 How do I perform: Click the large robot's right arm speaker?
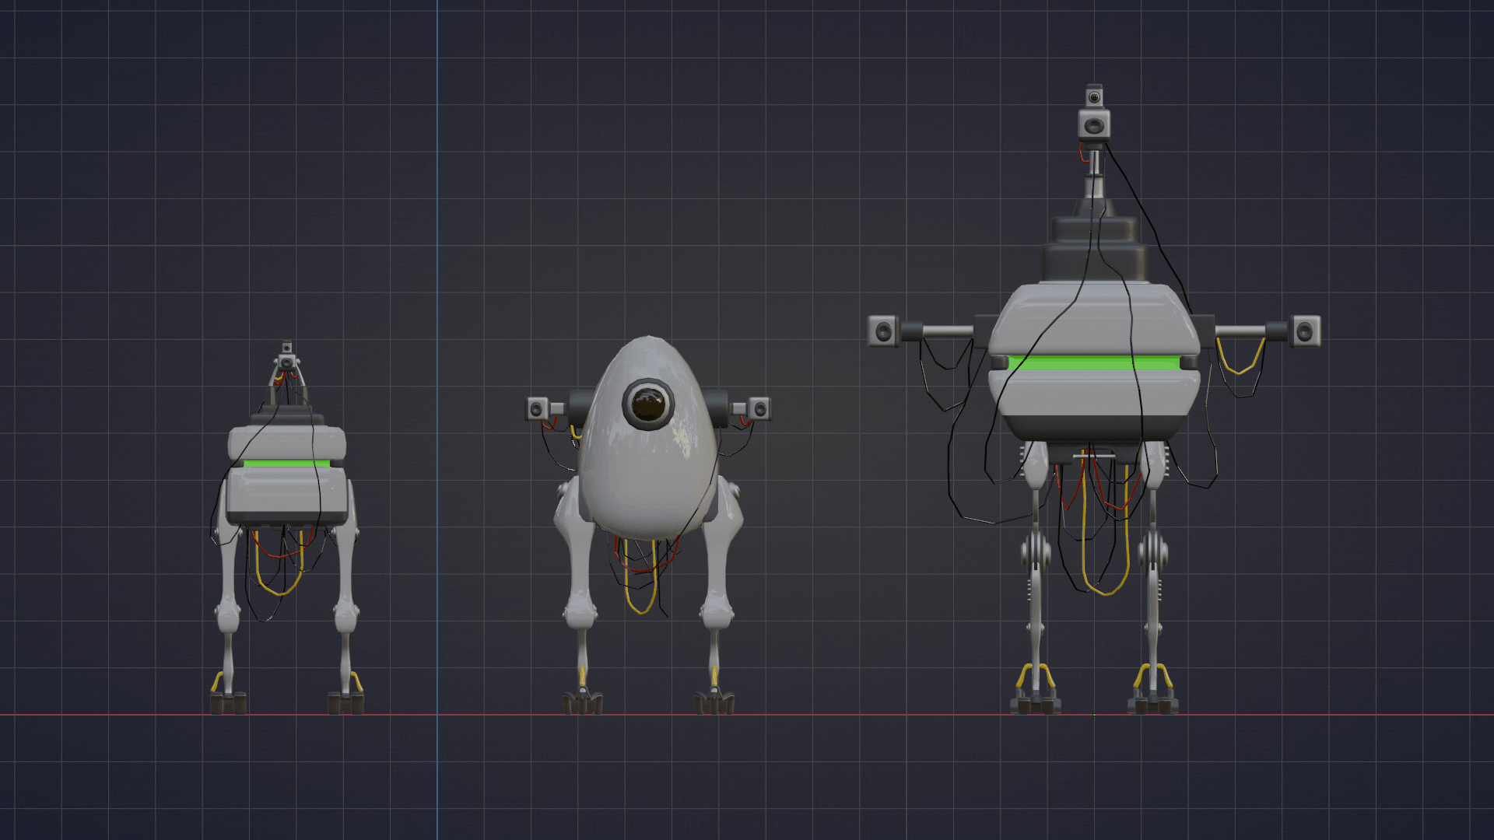1305,332
